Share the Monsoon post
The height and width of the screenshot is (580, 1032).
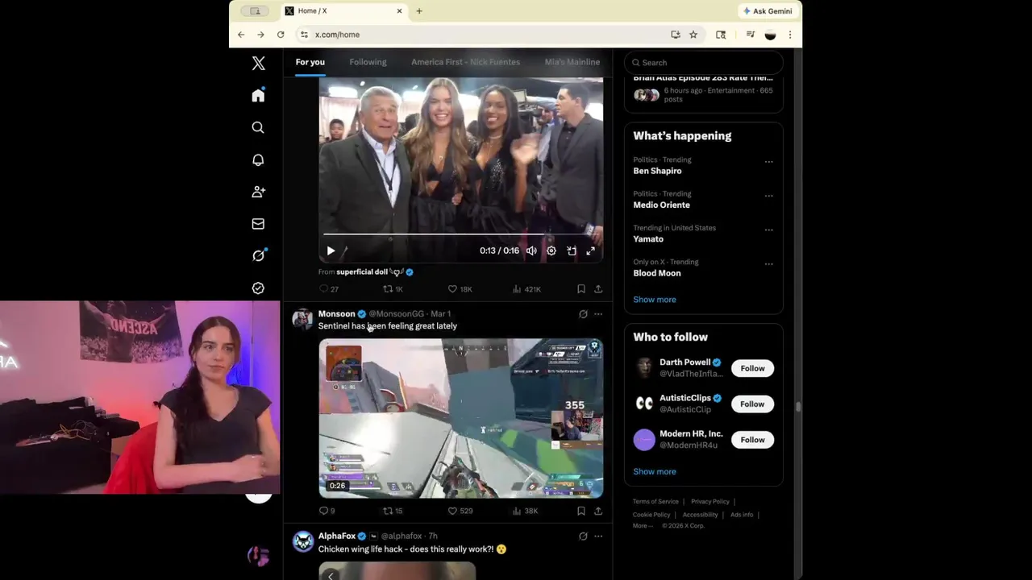pos(598,511)
